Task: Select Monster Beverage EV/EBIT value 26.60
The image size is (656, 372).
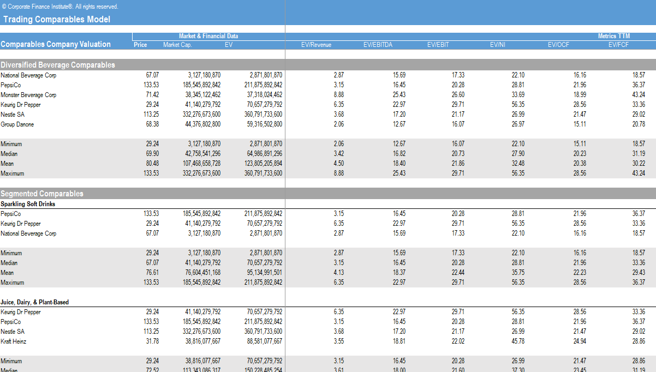Action: coord(458,95)
